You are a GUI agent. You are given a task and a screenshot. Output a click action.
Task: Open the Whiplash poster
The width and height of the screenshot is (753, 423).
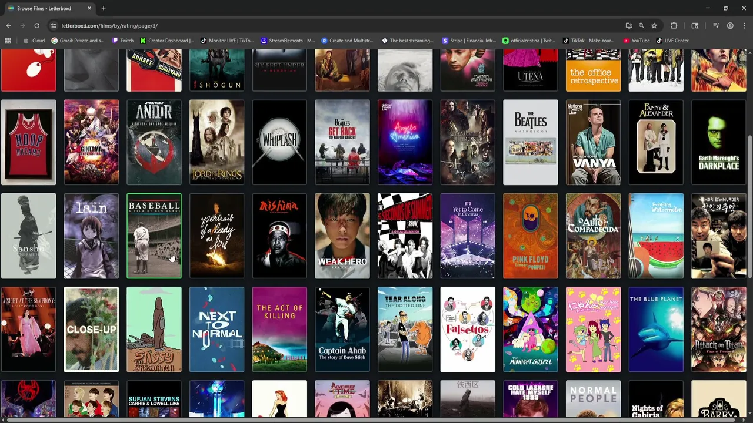[x=279, y=142]
